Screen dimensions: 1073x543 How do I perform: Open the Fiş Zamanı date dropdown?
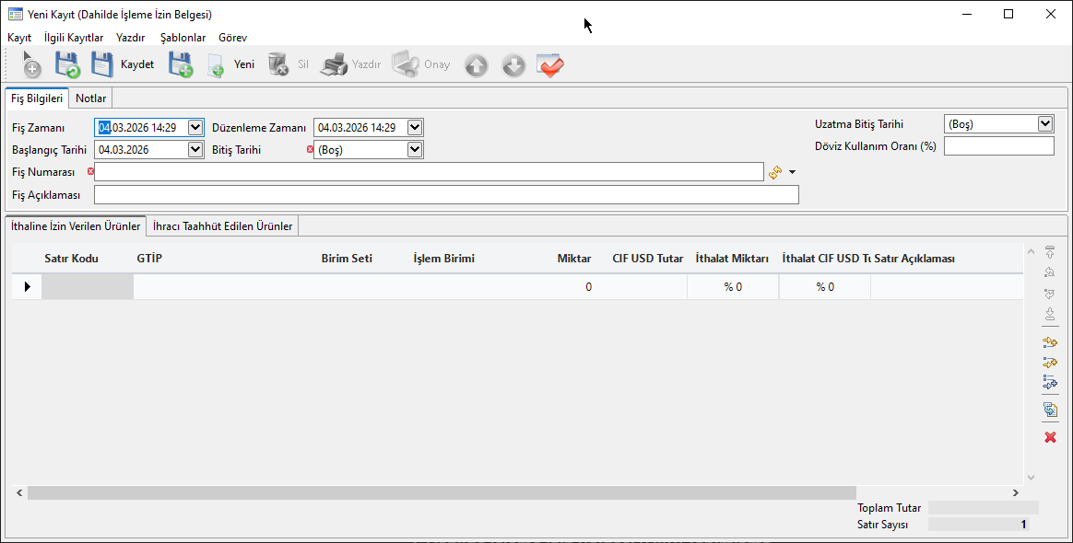pyautogui.click(x=195, y=127)
